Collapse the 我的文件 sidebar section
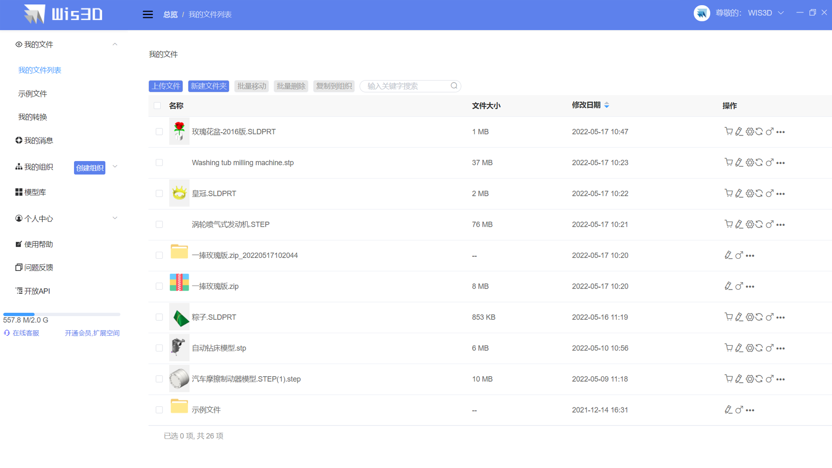This screenshot has width=832, height=468. (x=115, y=44)
